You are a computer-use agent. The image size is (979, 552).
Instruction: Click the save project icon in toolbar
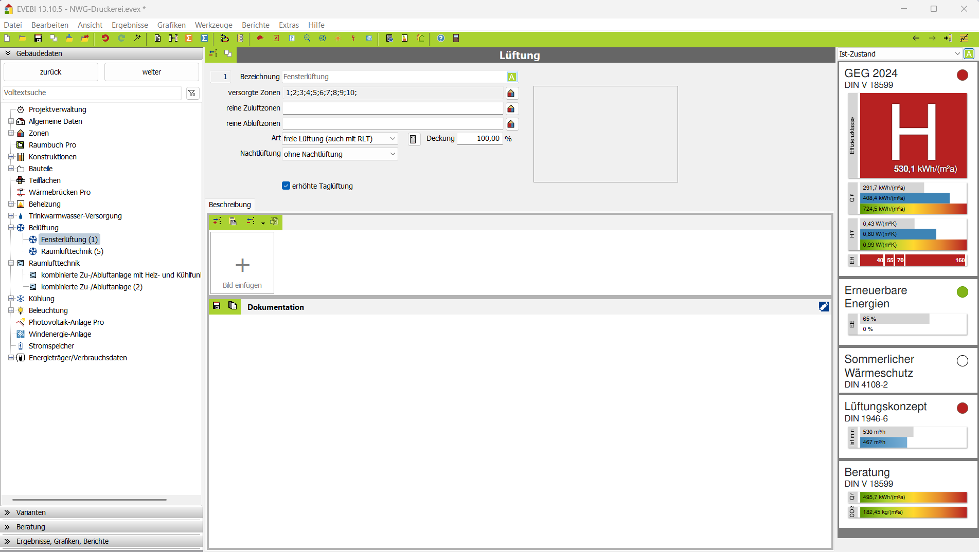pos(38,39)
